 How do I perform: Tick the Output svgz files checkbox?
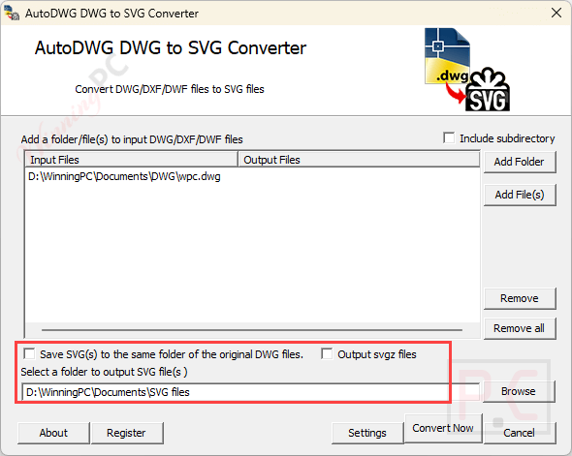pyautogui.click(x=327, y=353)
